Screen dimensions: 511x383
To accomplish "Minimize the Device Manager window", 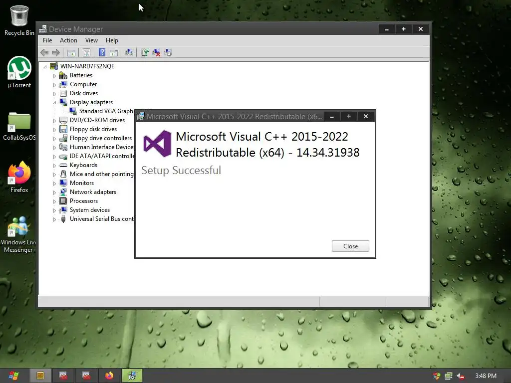I will coord(387,29).
